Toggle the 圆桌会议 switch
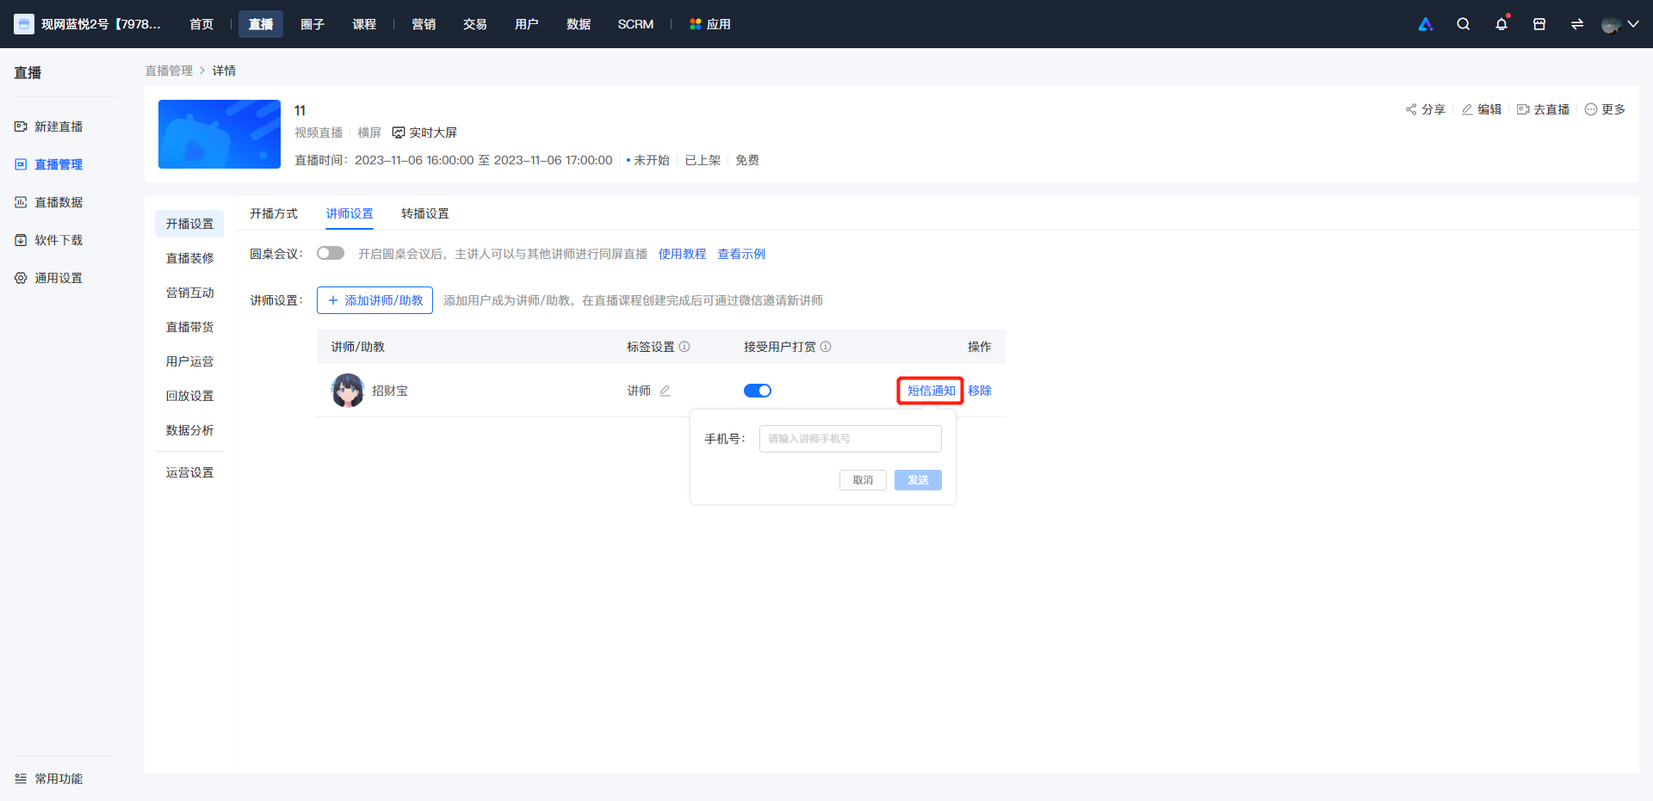1653x801 pixels. point(331,253)
